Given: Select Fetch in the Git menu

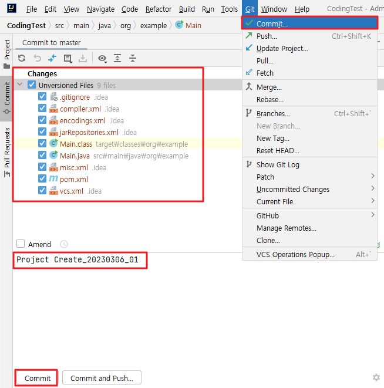Looking at the screenshot, I should point(309,73).
